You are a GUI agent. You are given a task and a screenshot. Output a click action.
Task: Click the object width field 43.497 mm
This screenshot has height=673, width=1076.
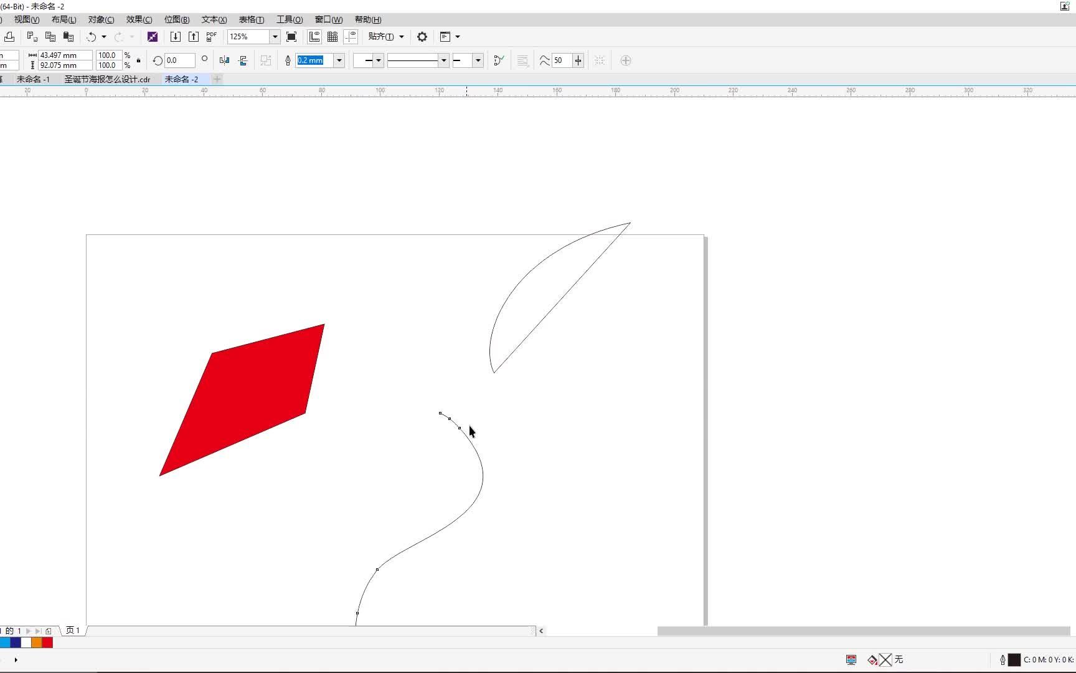point(65,55)
